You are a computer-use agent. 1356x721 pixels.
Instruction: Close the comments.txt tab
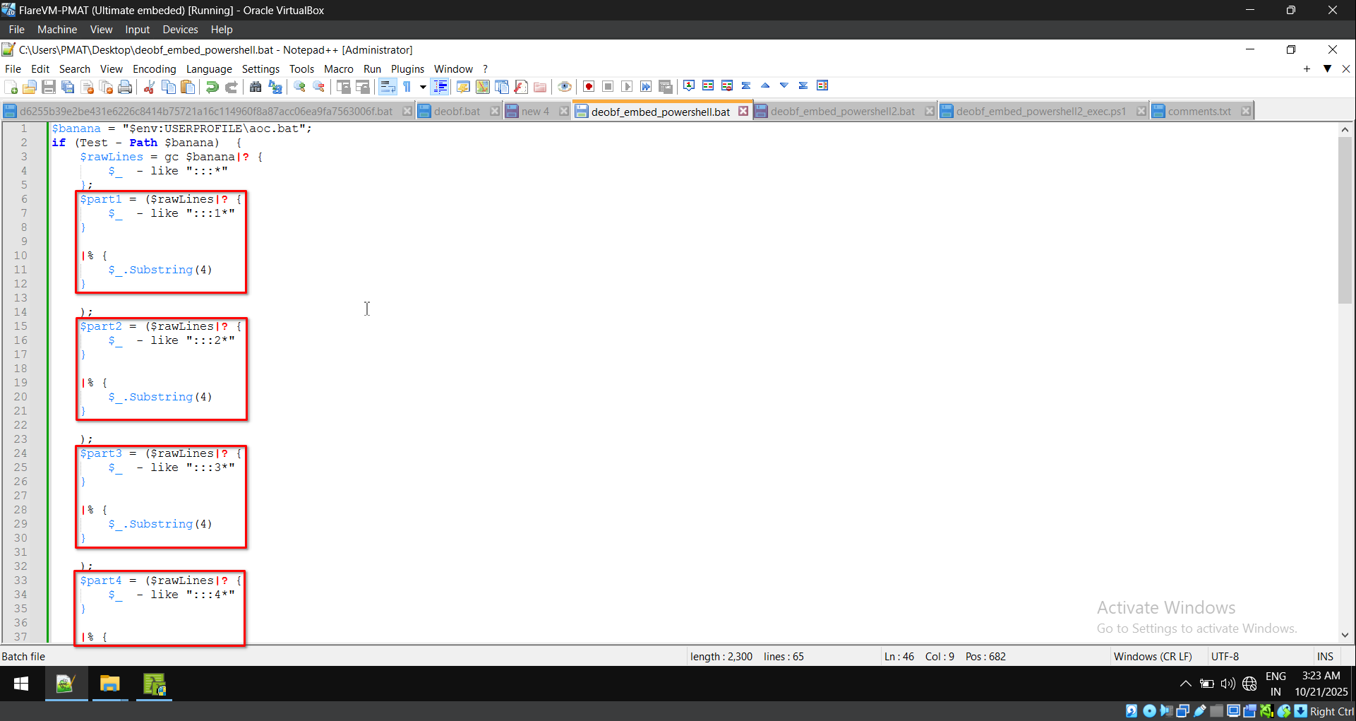(1246, 112)
